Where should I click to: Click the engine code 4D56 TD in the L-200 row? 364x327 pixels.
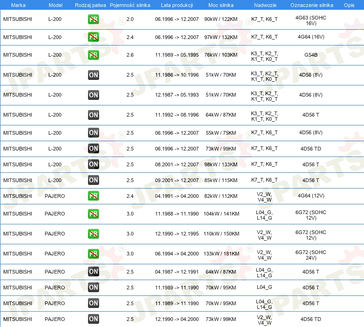pos(310,149)
